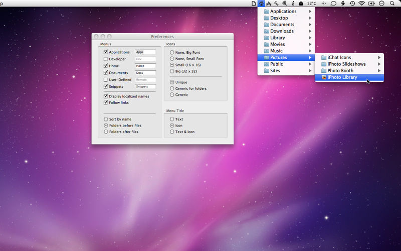Choose Sort by name radio button
The height and width of the screenshot is (251, 401).
pos(106,119)
